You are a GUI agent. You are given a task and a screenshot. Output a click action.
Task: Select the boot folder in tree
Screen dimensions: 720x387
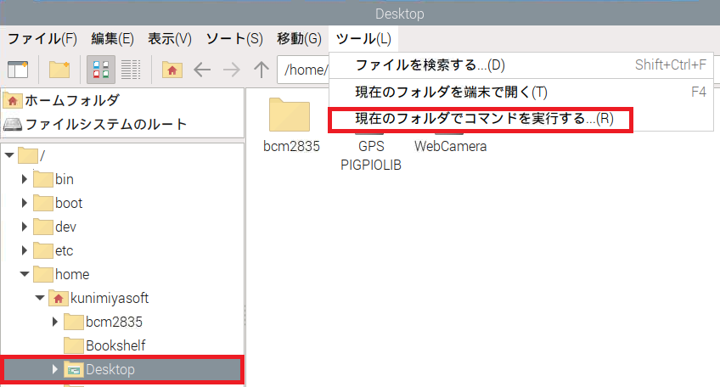point(69,204)
